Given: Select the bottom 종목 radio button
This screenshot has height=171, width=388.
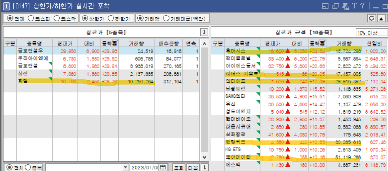Looking at the screenshot, I should pos(28,167).
